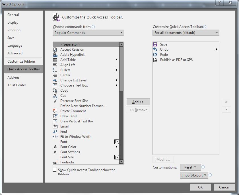This screenshot has height=195, width=239.
Task: Click the Move Down arrow button
Action: [226, 109]
